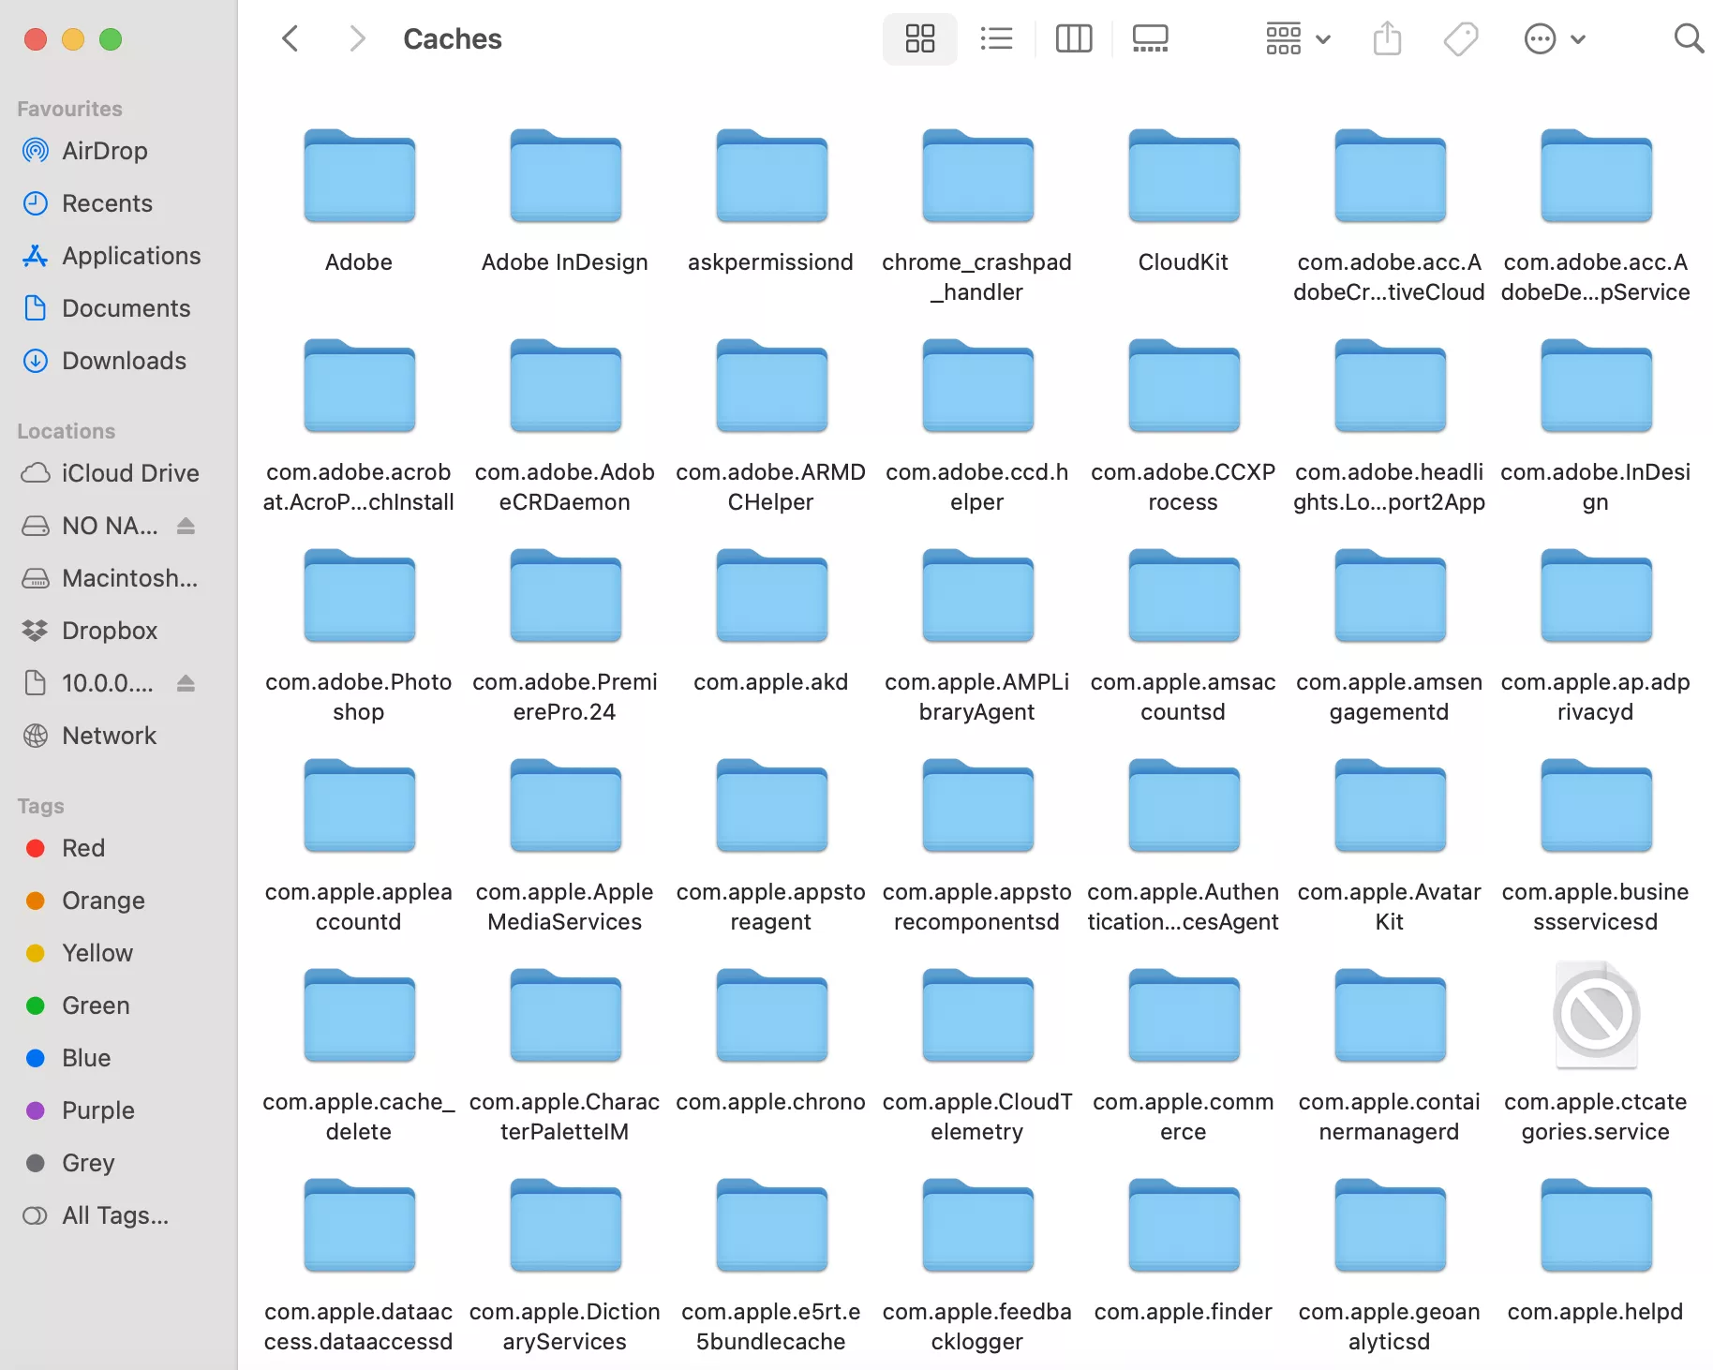
Task: Select the askpermissiond folder
Action: pyautogui.click(x=771, y=176)
